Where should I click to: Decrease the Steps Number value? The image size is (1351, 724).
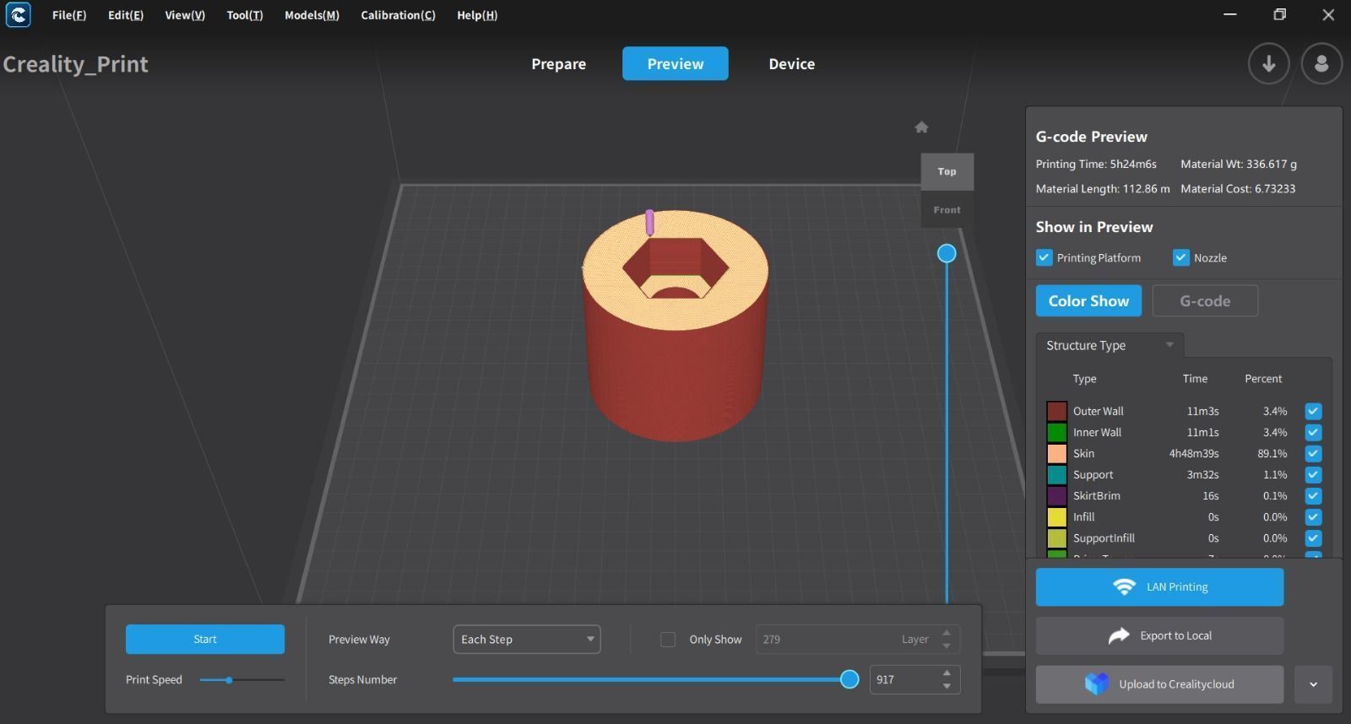(x=947, y=686)
